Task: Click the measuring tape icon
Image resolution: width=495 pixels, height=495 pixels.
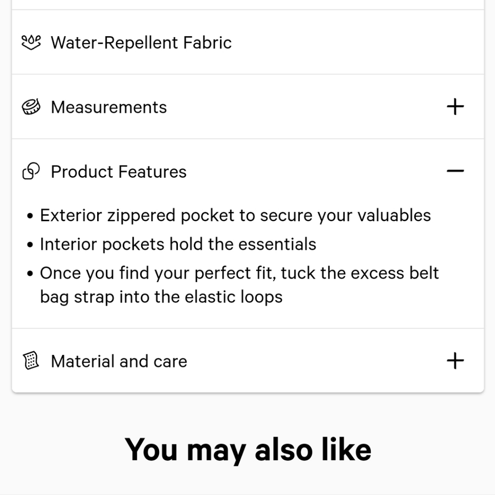Action: pos(31,107)
